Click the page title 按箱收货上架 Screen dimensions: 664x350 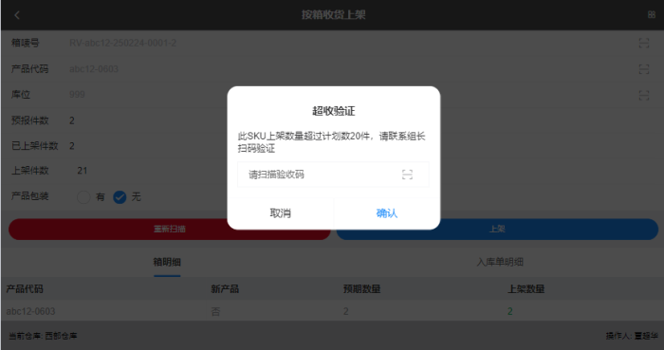pyautogui.click(x=333, y=15)
